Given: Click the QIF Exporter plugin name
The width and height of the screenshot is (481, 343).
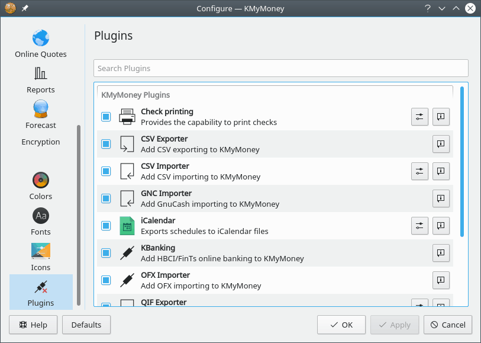Looking at the screenshot, I should click(x=164, y=302).
